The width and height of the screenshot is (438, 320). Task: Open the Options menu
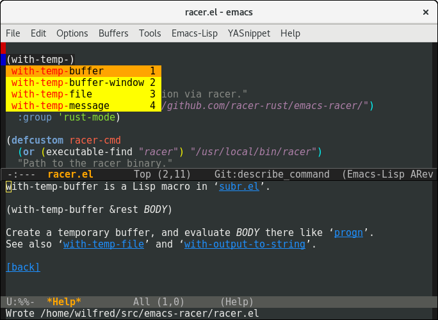tap(72, 33)
